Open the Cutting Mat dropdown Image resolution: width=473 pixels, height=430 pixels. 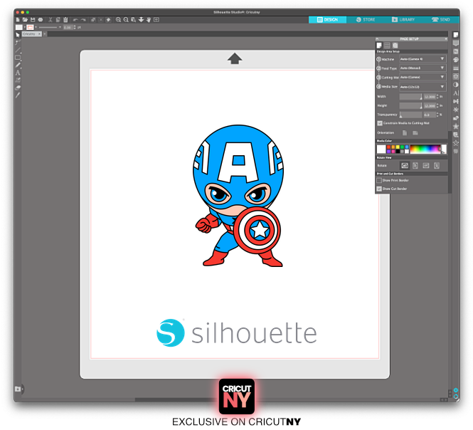point(422,78)
